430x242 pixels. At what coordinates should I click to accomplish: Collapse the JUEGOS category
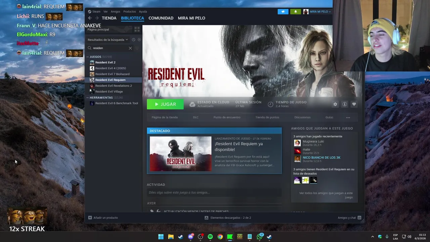point(95,57)
